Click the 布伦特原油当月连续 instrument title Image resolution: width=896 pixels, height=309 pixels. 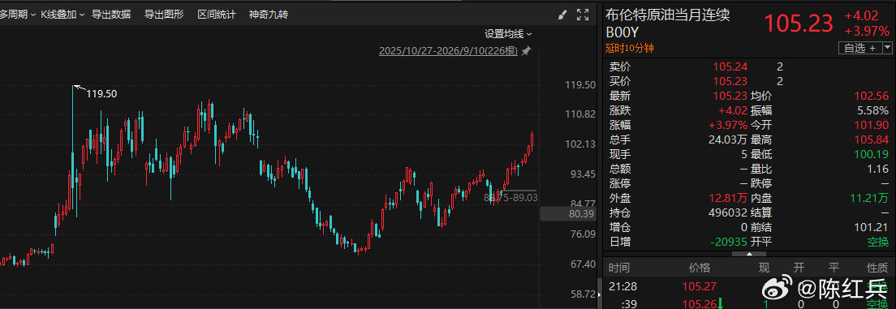(668, 15)
